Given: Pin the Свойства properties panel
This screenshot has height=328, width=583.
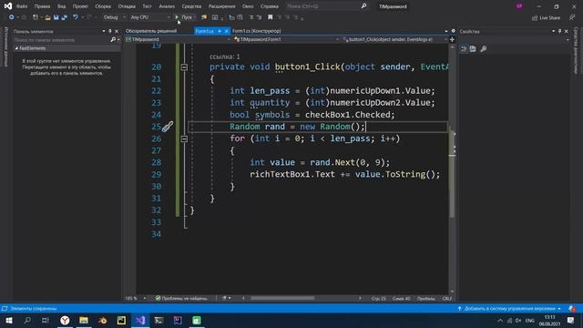Looking at the screenshot, I should pos(559,31).
